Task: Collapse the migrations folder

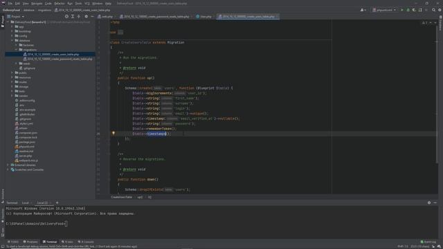Action: (x=16, y=50)
